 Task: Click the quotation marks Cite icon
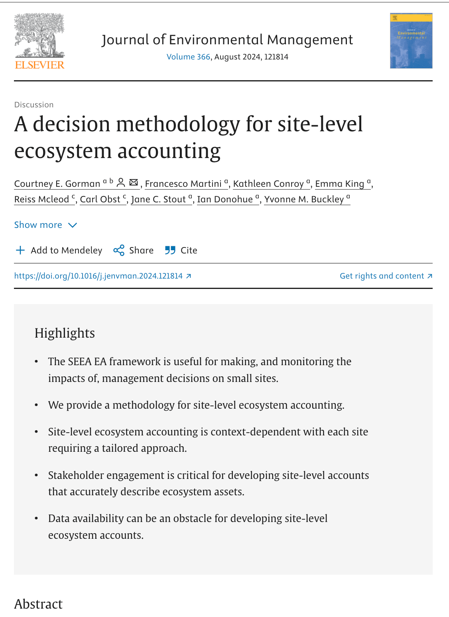[x=169, y=250]
